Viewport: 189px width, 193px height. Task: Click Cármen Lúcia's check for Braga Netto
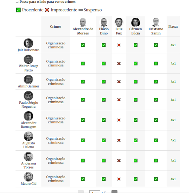tap(136, 63)
